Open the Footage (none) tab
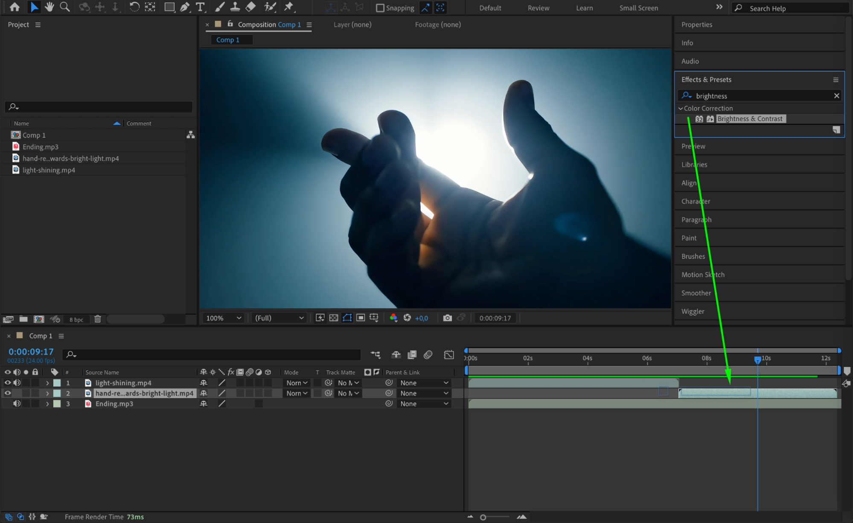Viewport: 853px width, 523px height. (437, 25)
